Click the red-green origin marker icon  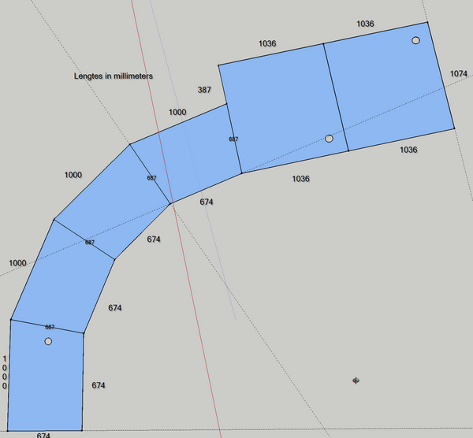[356, 380]
